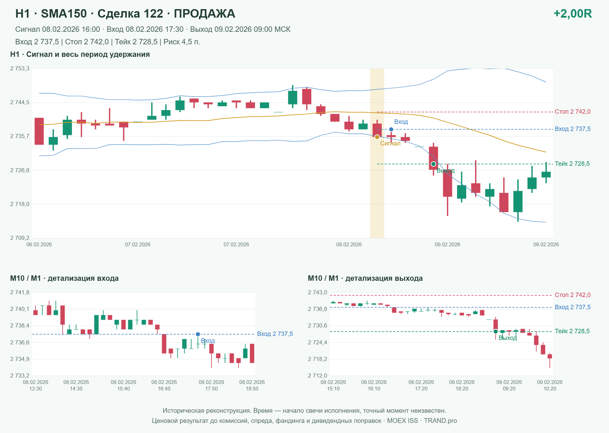Click 'Тейк 2 728,5' label on the H1 chart
609x433 pixels.
(x=572, y=164)
